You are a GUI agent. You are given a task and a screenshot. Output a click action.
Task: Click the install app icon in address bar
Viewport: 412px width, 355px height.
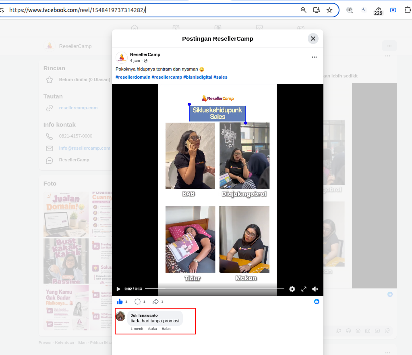(317, 10)
